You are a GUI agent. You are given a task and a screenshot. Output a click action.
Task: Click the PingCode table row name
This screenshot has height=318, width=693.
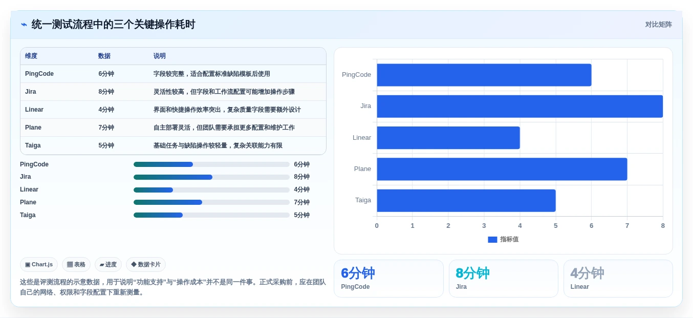click(x=39, y=74)
